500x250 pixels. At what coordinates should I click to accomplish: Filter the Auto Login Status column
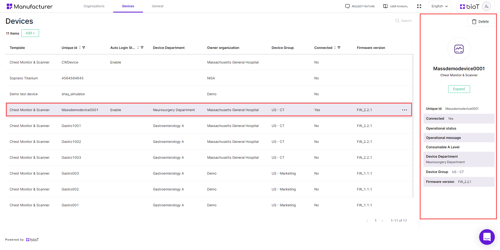click(x=142, y=48)
